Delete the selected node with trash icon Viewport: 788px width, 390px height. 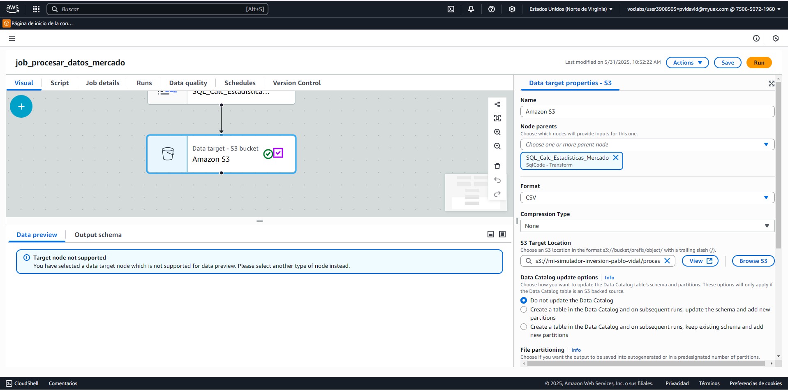497,166
